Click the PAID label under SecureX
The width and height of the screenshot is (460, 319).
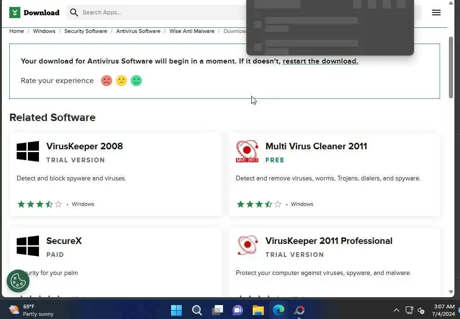55,255
